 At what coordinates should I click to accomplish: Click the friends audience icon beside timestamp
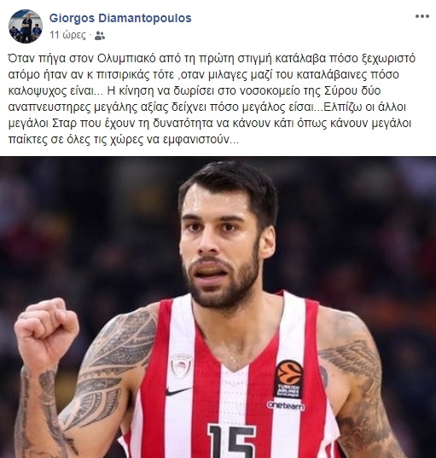coord(100,36)
